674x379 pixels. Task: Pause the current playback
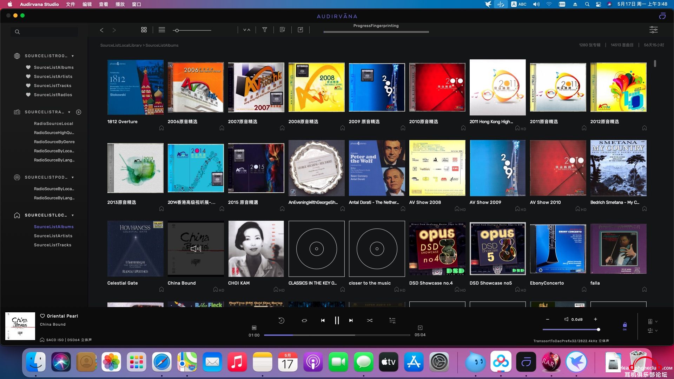pos(337,320)
